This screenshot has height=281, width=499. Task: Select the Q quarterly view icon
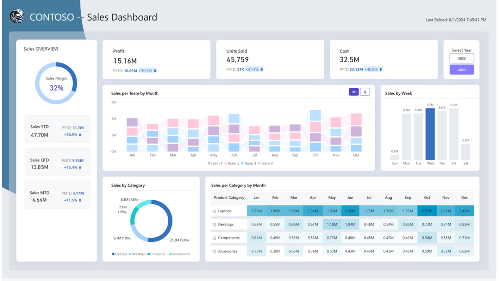pyautogui.click(x=365, y=92)
